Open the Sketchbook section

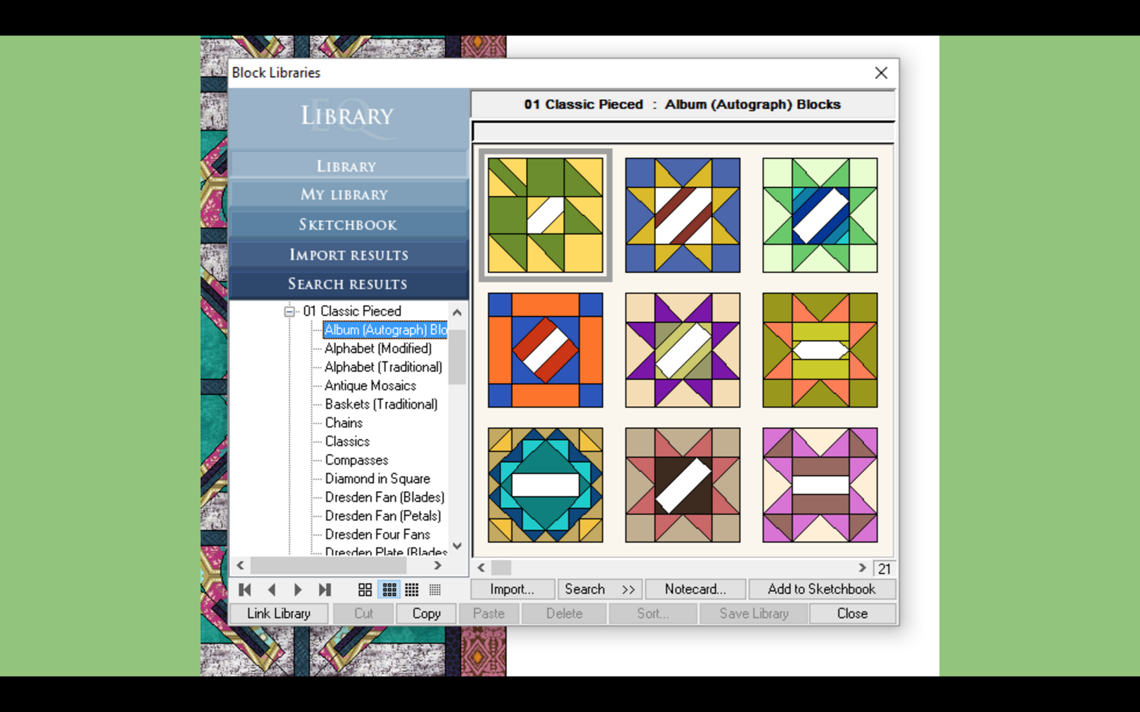tap(348, 225)
